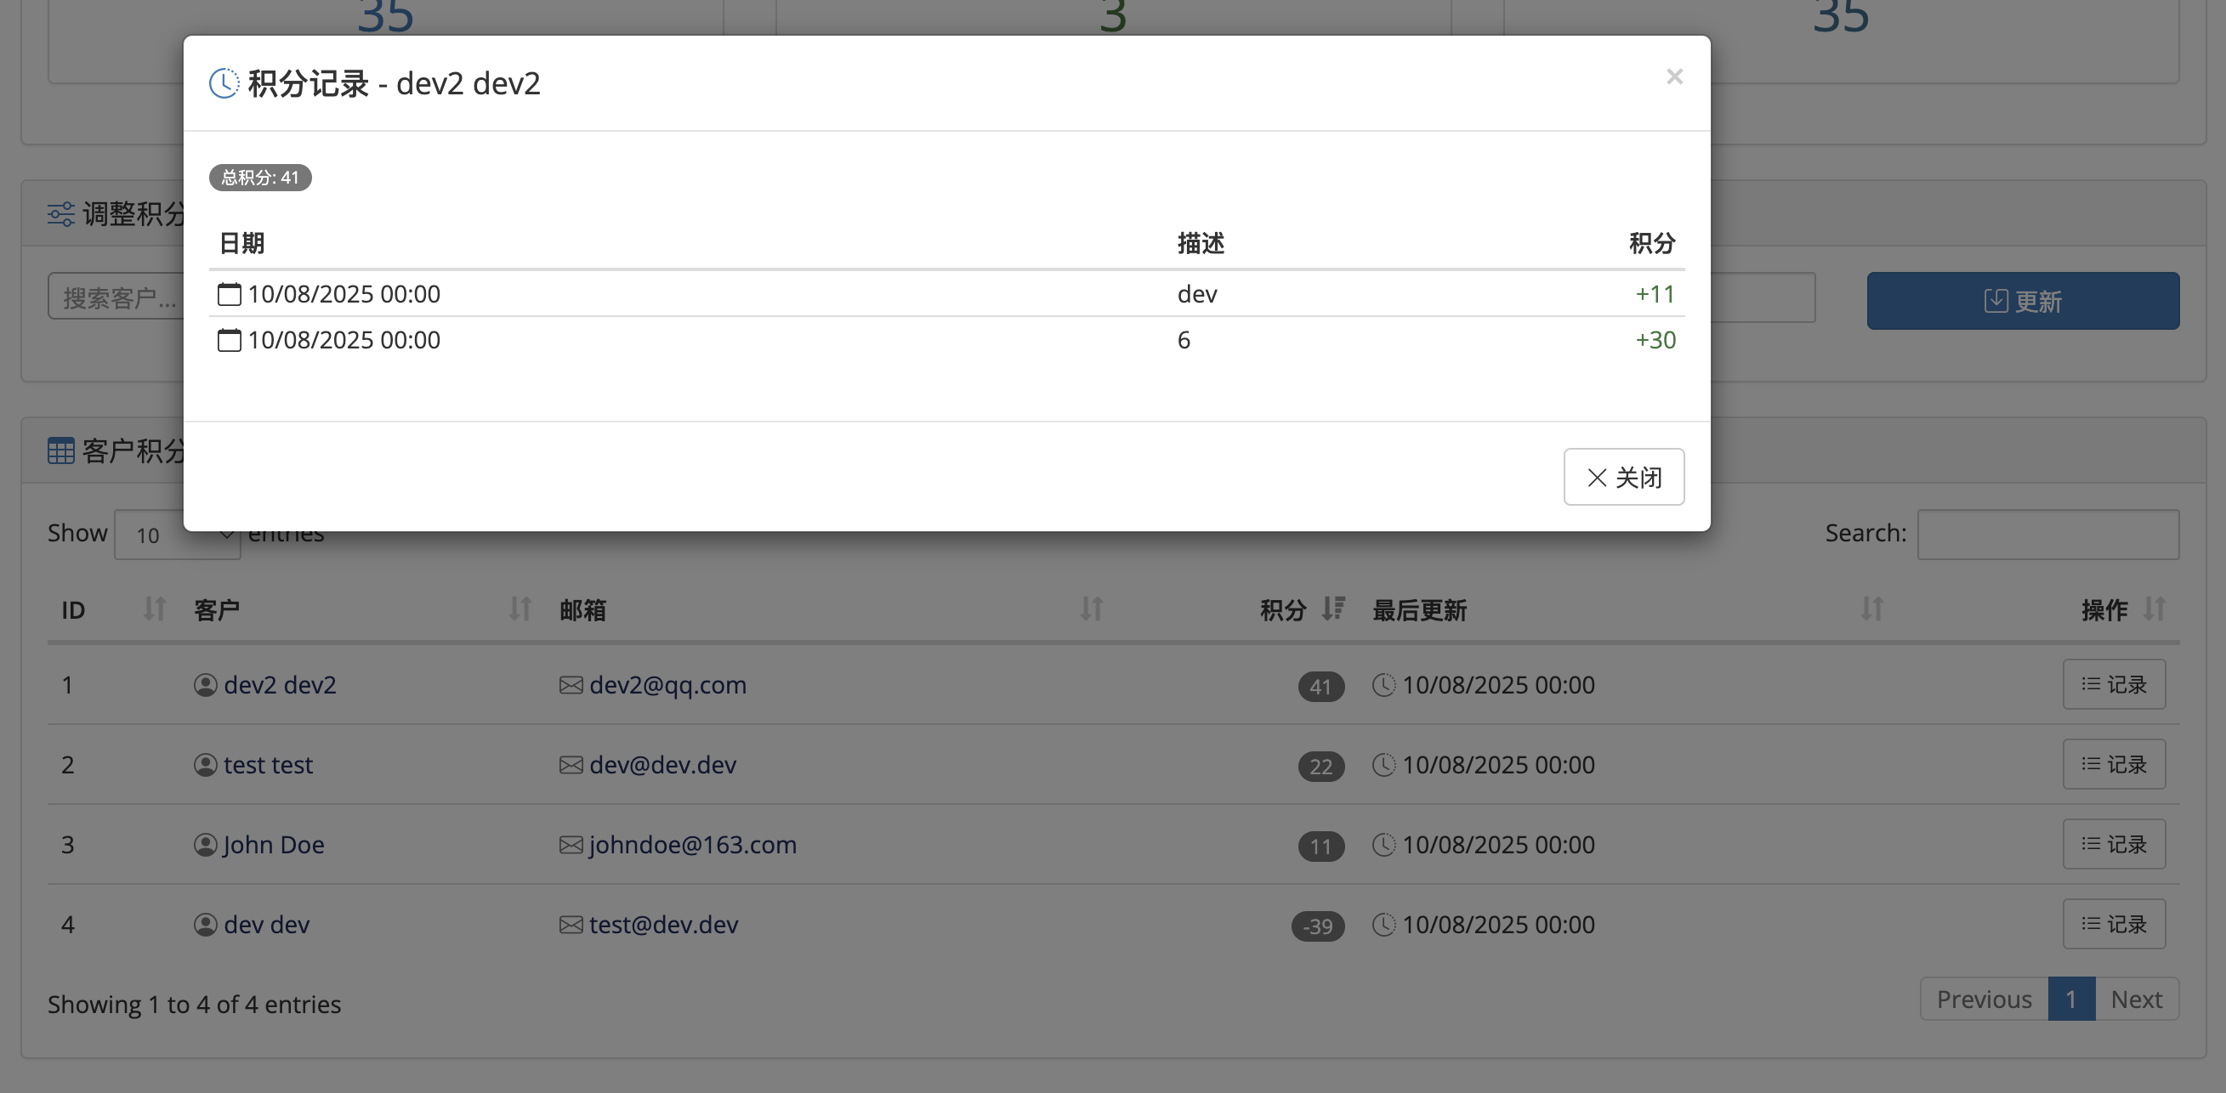The width and height of the screenshot is (2226, 1093).
Task: Click calendar icon in the dev record row
Action: tap(229, 295)
